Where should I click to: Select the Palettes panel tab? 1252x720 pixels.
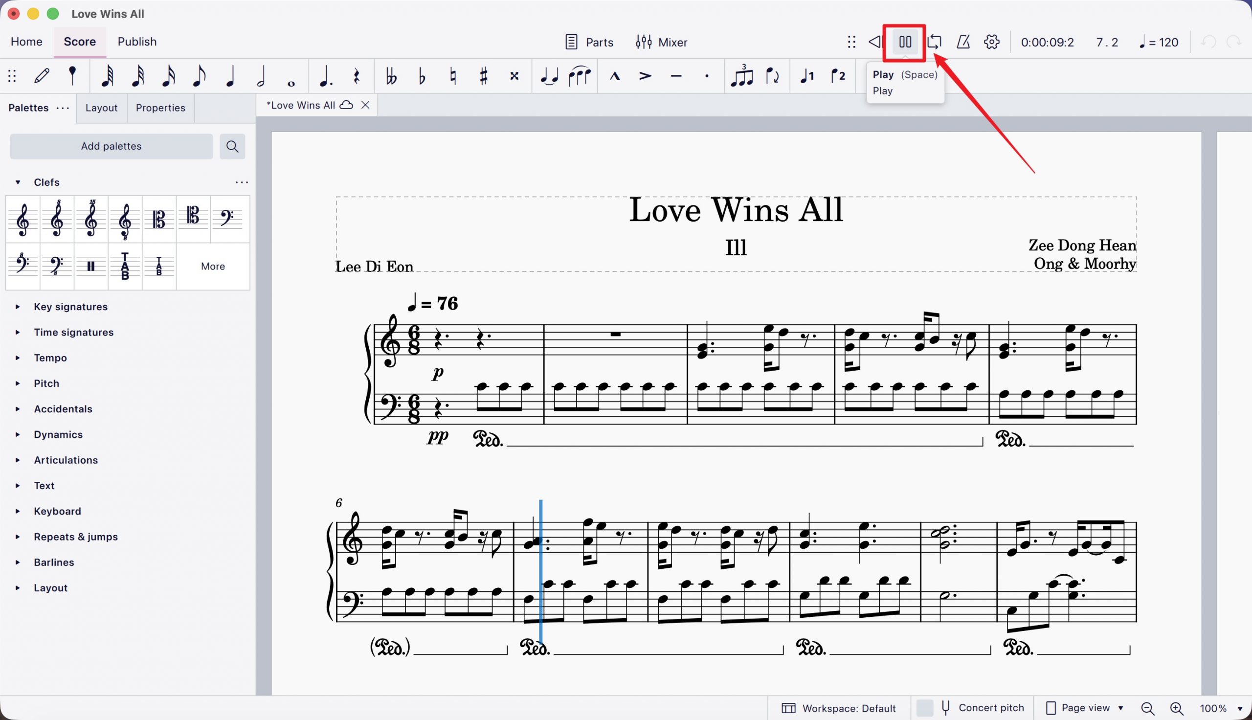(28, 108)
